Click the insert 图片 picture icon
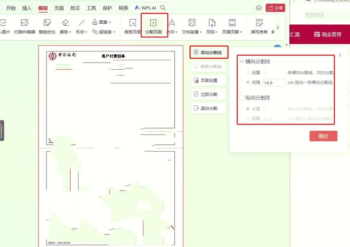Screen dimensions: 350x247 click(x=2, y=23)
